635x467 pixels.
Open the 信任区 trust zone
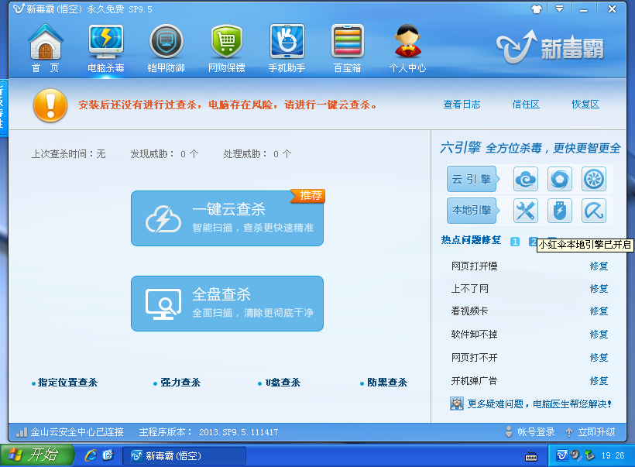[526, 105]
